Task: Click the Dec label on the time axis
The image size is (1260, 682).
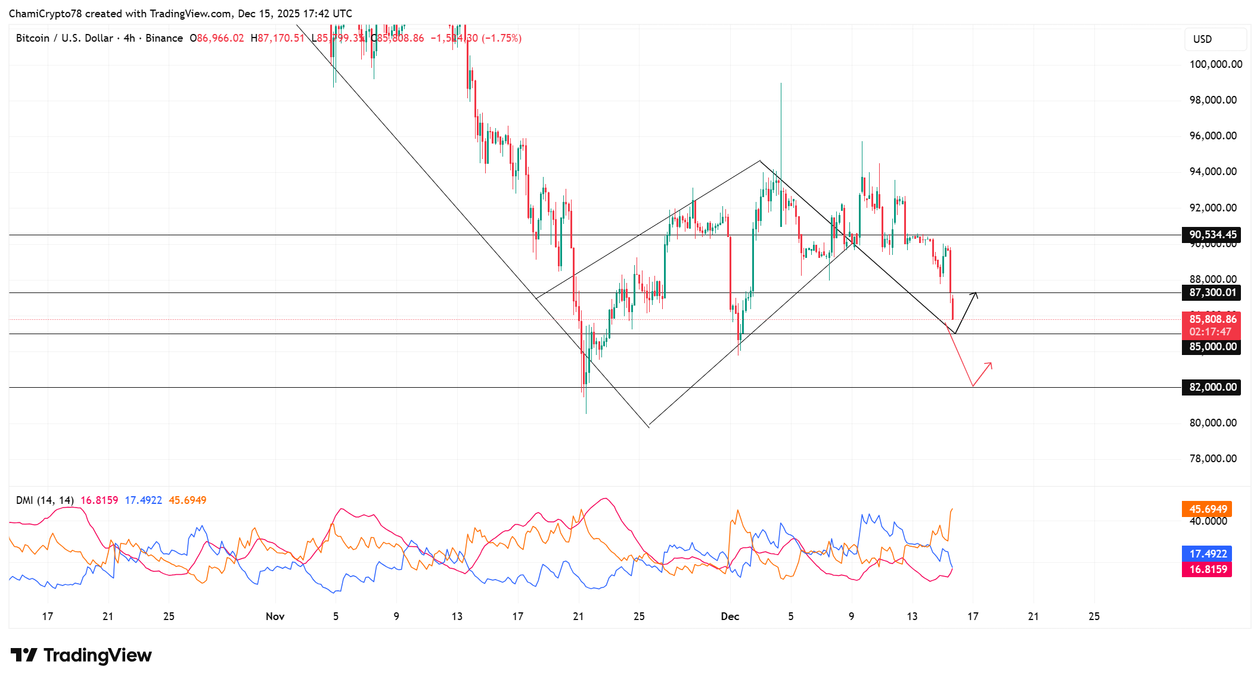Action: (x=731, y=617)
